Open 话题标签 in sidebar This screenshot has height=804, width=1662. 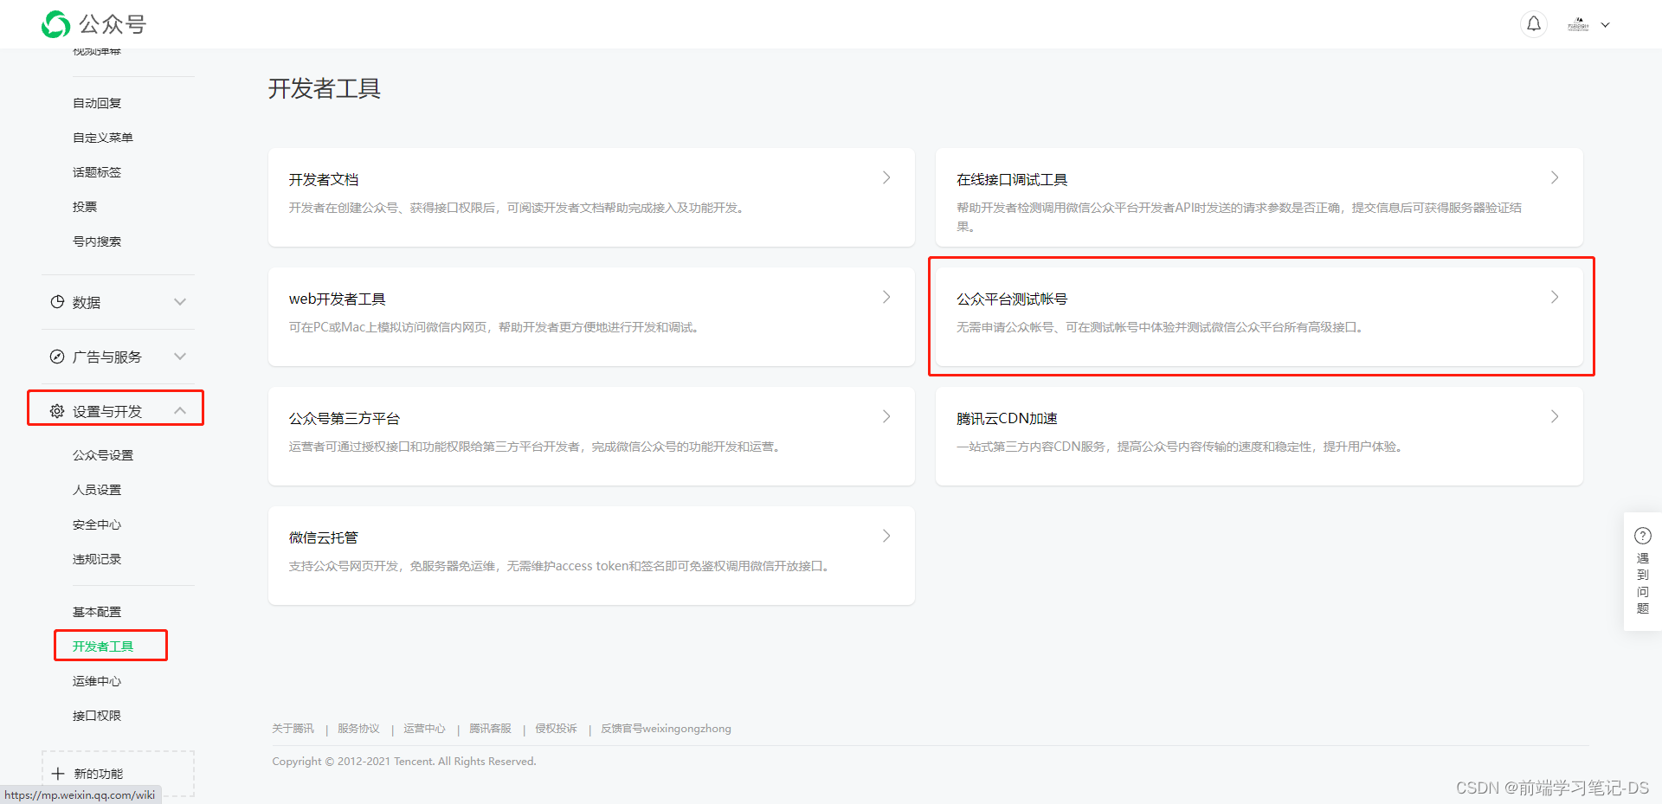click(97, 172)
